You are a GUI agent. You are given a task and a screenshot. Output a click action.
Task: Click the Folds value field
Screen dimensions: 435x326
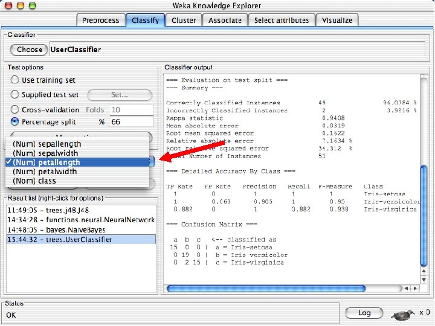coord(132,110)
